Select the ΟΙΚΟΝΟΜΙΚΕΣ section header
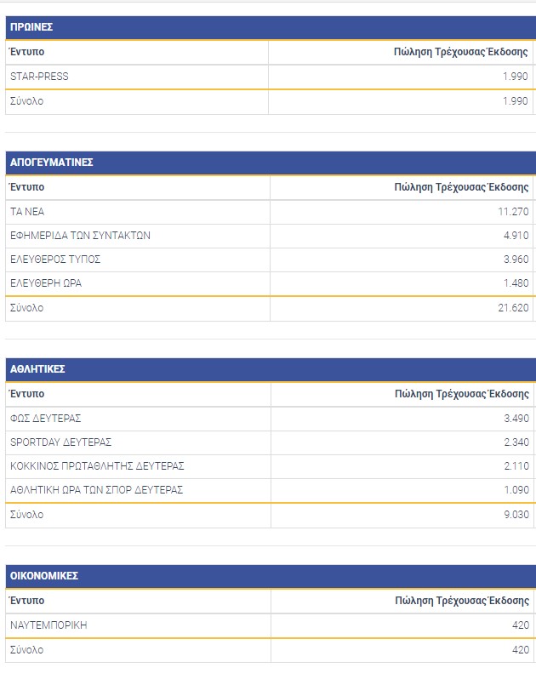This screenshot has width=536, height=679. coord(44,576)
